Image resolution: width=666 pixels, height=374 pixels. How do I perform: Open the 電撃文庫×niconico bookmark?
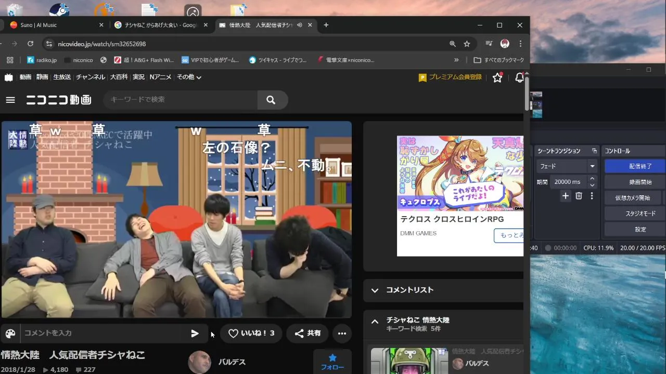(x=345, y=60)
